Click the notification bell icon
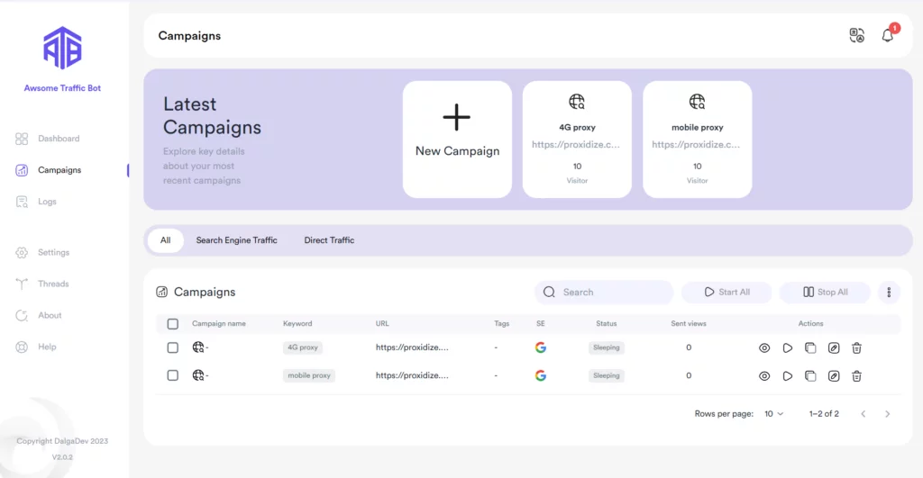This screenshot has height=478, width=923. [x=888, y=35]
